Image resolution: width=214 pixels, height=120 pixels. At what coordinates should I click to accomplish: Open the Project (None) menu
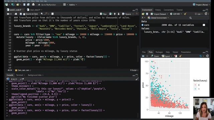[x=201, y=5]
